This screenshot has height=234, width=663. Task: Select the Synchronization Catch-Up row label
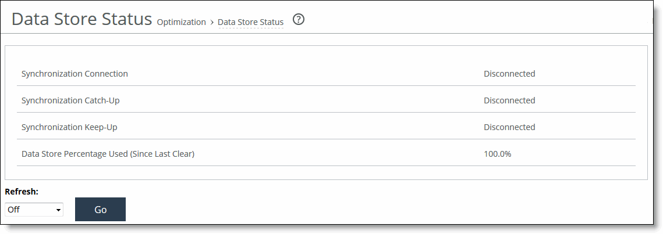[x=70, y=100]
